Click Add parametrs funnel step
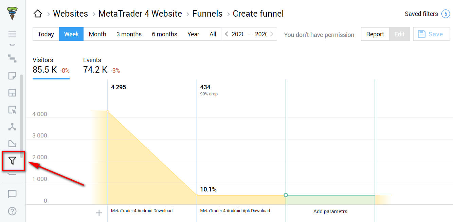This screenshot has width=453, height=222. pyautogui.click(x=330, y=211)
